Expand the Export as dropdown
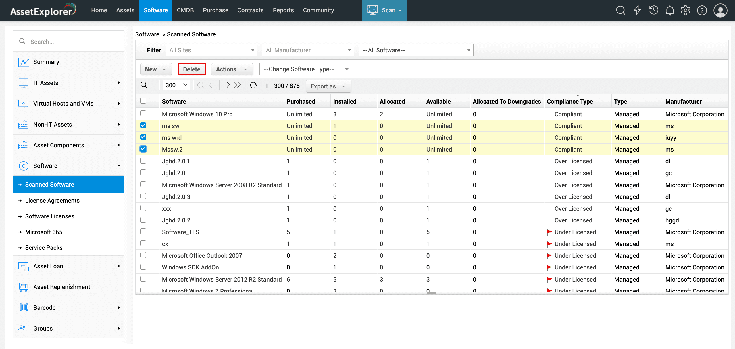735x349 pixels. point(328,86)
